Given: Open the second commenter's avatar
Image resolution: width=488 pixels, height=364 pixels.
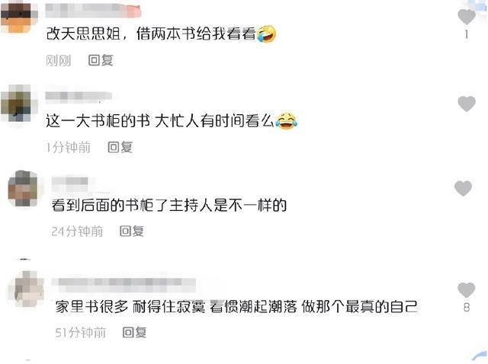Looking at the screenshot, I should (x=19, y=104).
